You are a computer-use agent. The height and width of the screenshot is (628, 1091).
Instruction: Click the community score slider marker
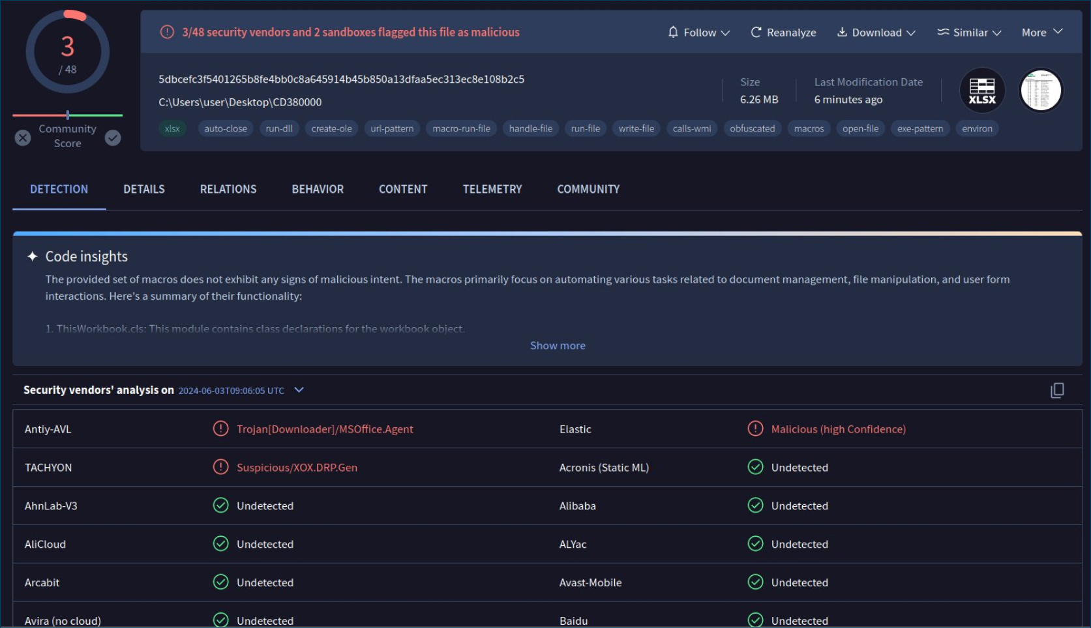pyautogui.click(x=68, y=115)
